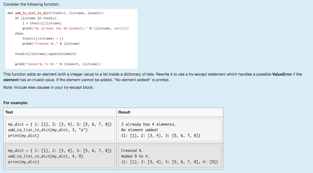Viewport: 313px width, 173px height.
Task: Click the 'Test' column header
Action: [9, 112]
